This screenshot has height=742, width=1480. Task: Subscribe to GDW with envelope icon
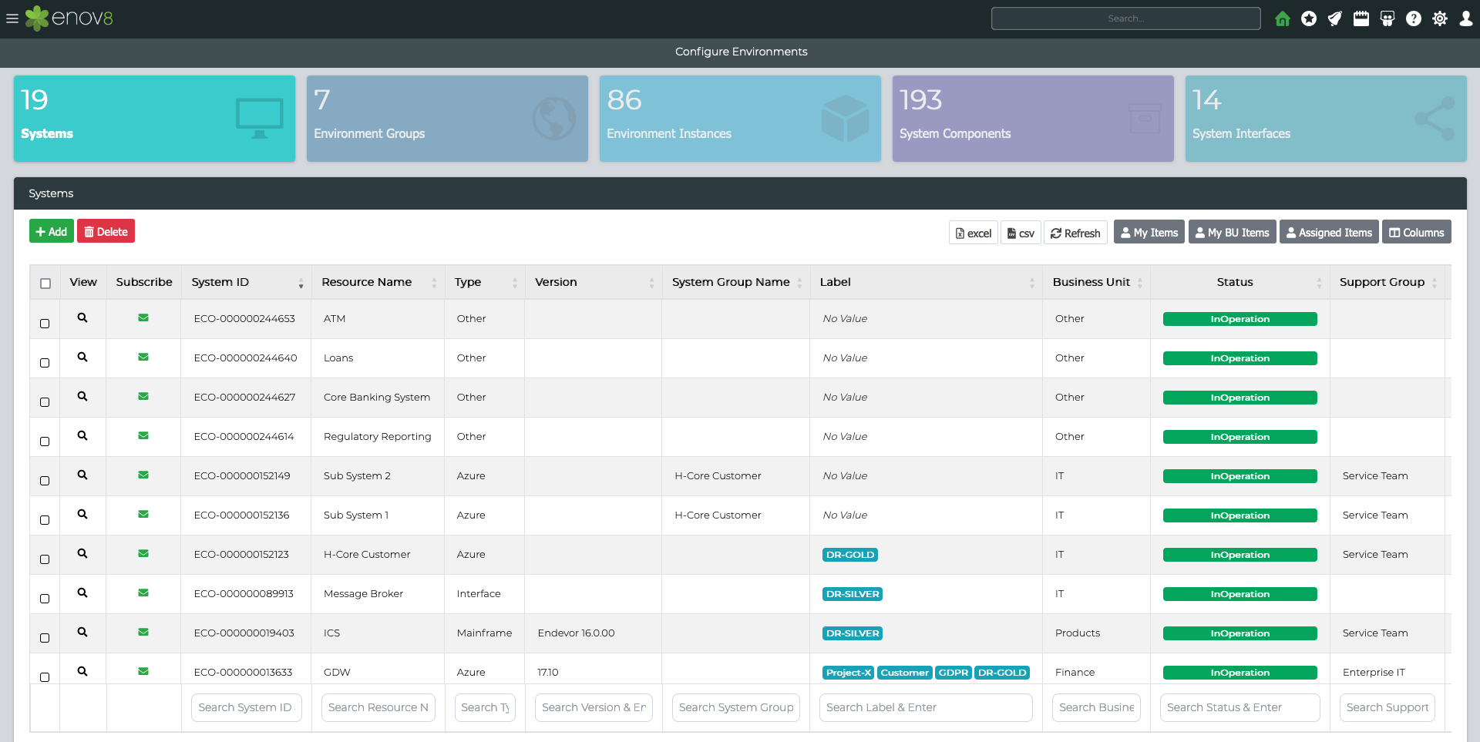(143, 671)
